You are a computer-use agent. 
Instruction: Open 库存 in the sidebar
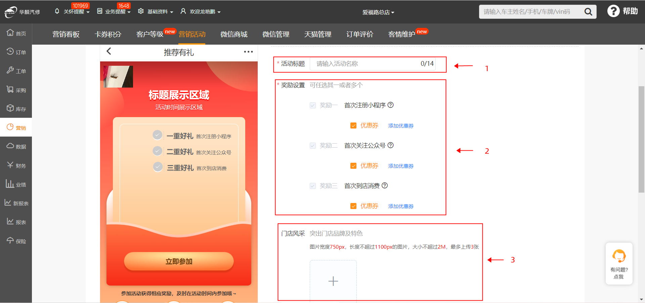[x=16, y=109]
